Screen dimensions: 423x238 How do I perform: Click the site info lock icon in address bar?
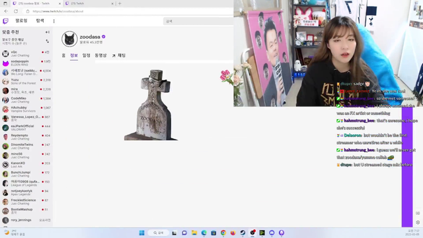[28, 11]
